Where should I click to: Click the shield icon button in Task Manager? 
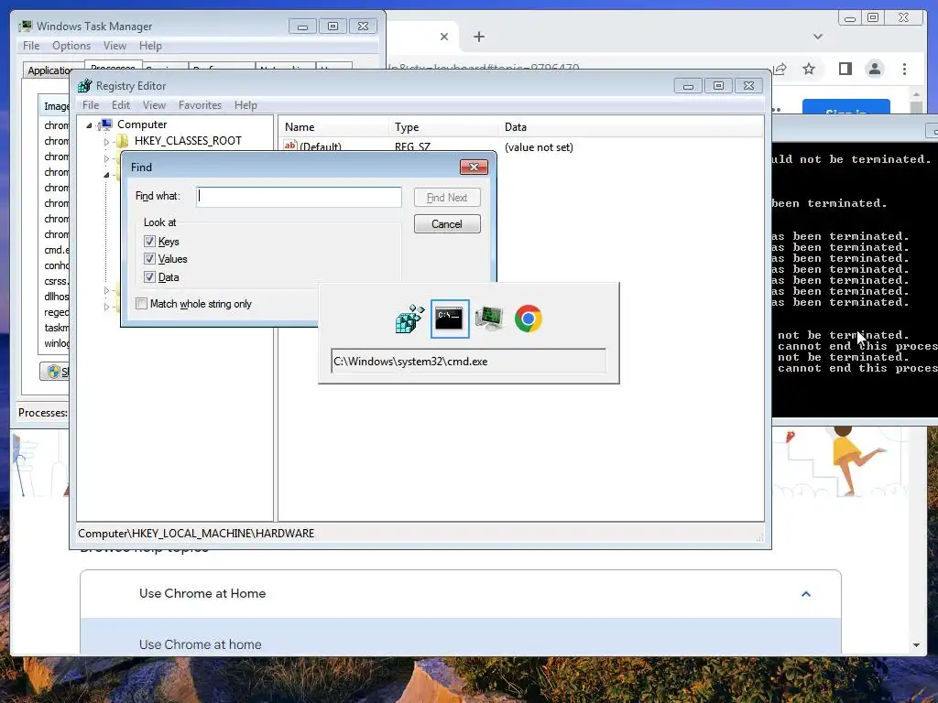(54, 372)
